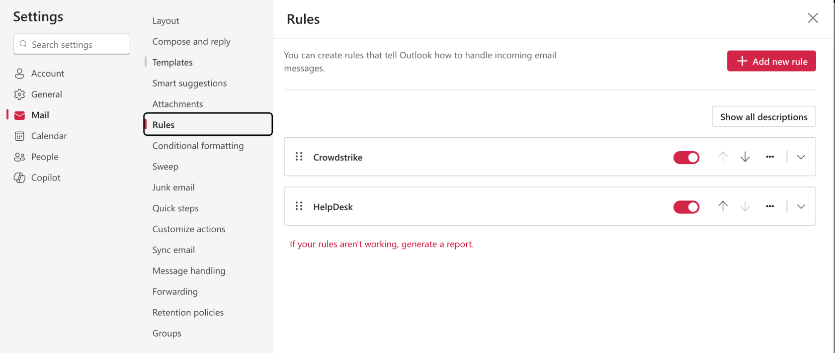
Task: Select the People category label
Action: [45, 157]
